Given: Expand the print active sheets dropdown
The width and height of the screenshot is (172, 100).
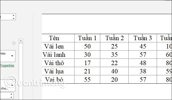Looking at the screenshot, I should point(12,85).
